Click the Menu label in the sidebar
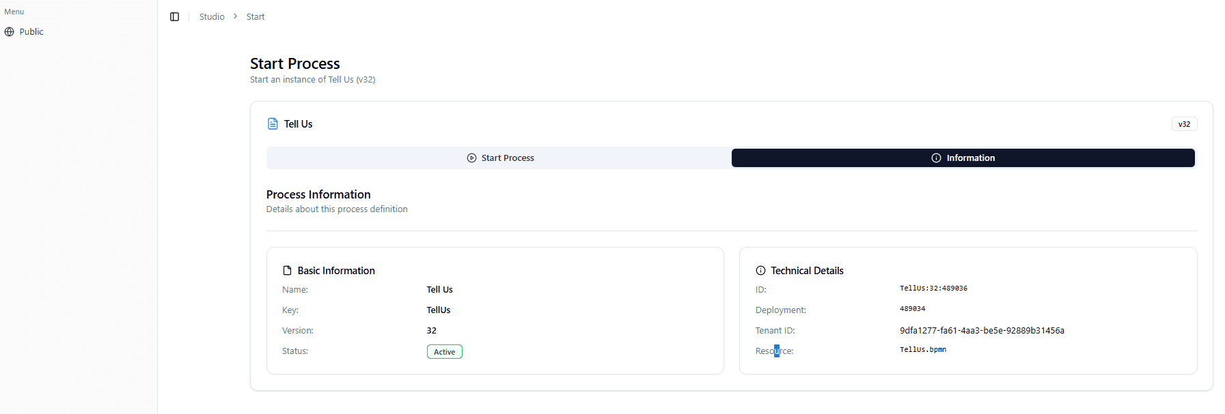This screenshot has height=414, width=1225. [x=14, y=12]
